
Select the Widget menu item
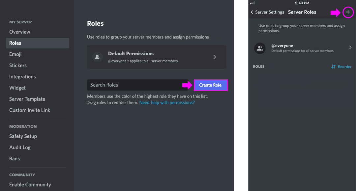17,88
